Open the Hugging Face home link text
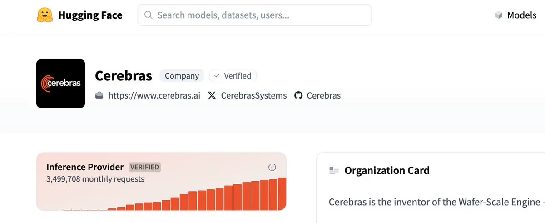 coord(90,15)
